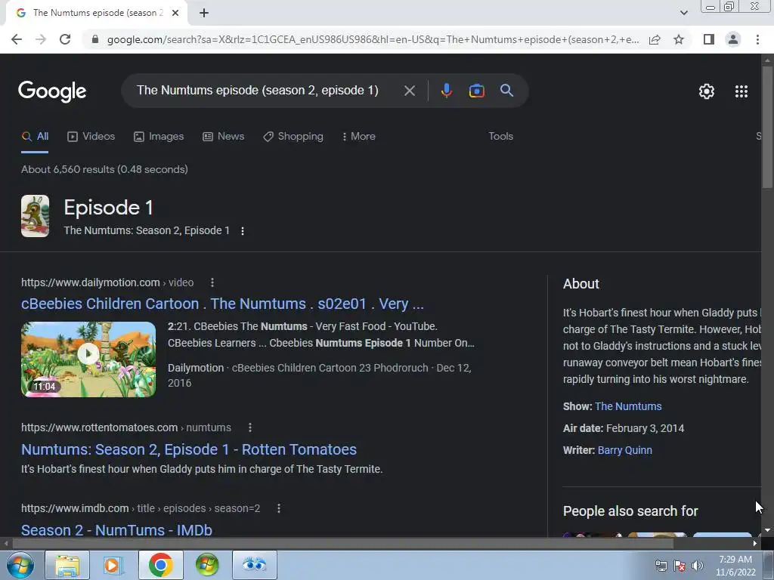Close The Numtums episode tab
This screenshot has width=774, height=580.
(x=175, y=13)
